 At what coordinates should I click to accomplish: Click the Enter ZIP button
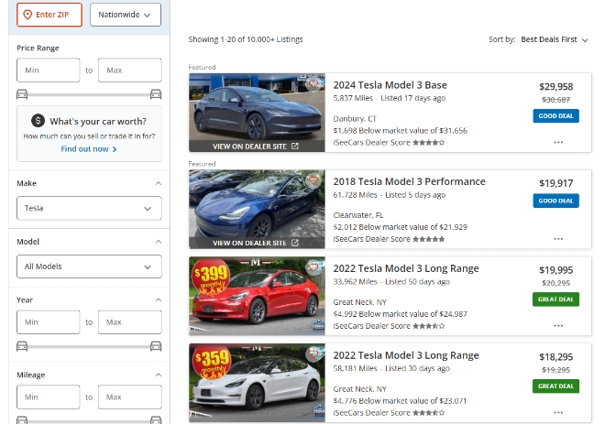(x=49, y=15)
